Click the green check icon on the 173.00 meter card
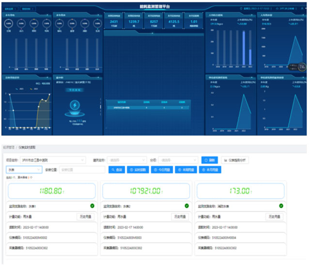 coord(281,206)
